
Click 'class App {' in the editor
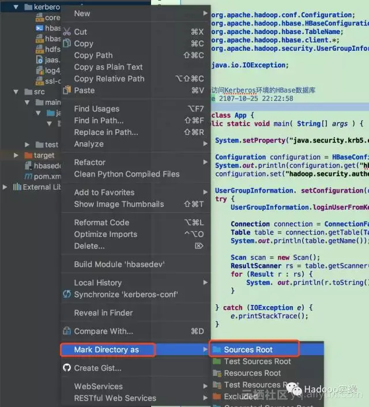[x=233, y=115]
